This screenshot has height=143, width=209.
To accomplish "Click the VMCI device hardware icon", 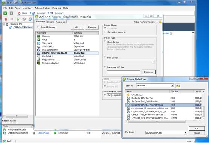I will pyautogui.click(x=39, y=46).
